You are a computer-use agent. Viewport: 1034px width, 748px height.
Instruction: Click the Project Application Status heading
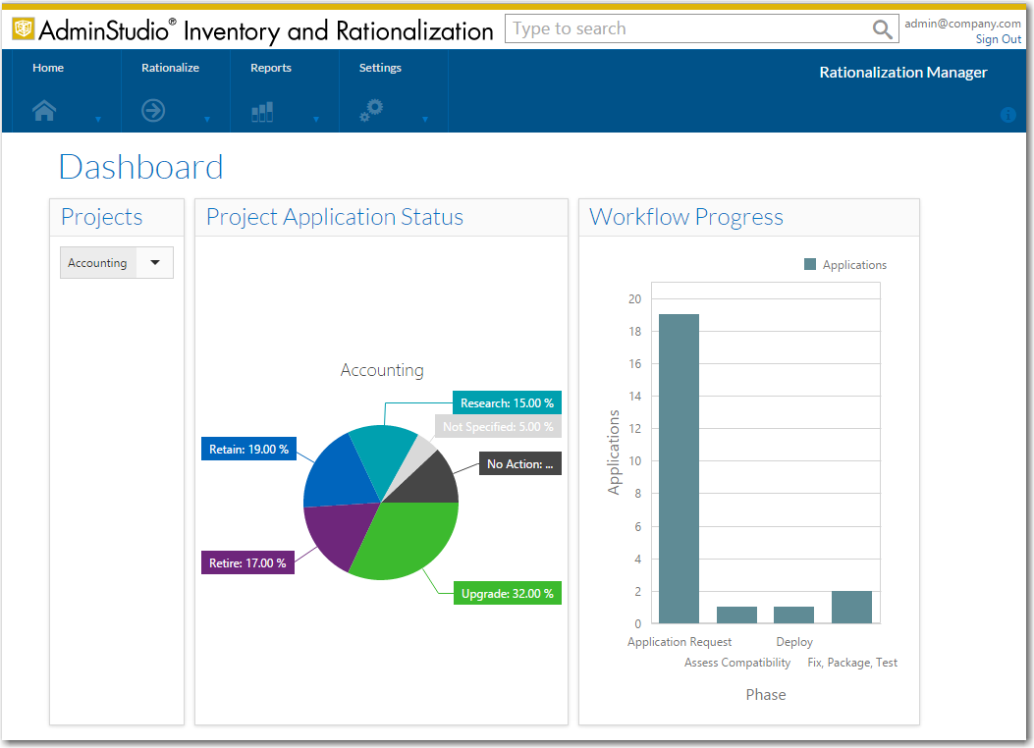coord(334,218)
